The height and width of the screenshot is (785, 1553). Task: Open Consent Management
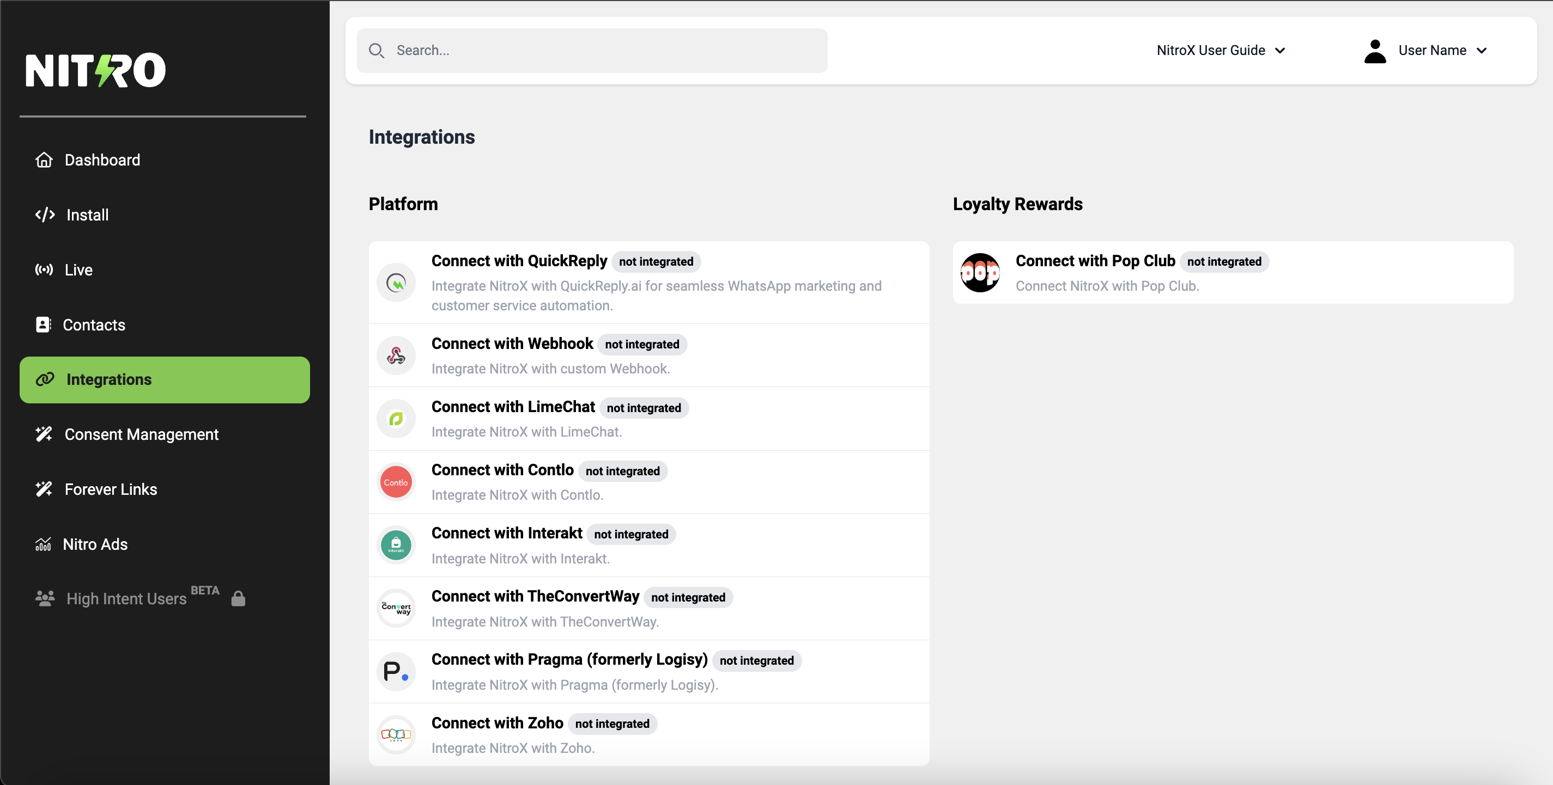coord(165,434)
